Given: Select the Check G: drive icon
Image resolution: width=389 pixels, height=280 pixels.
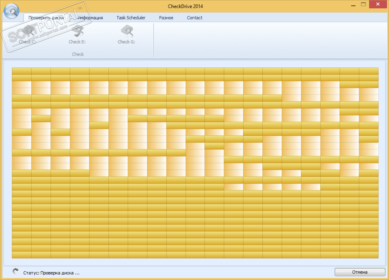Looking at the screenshot, I should 126,32.
